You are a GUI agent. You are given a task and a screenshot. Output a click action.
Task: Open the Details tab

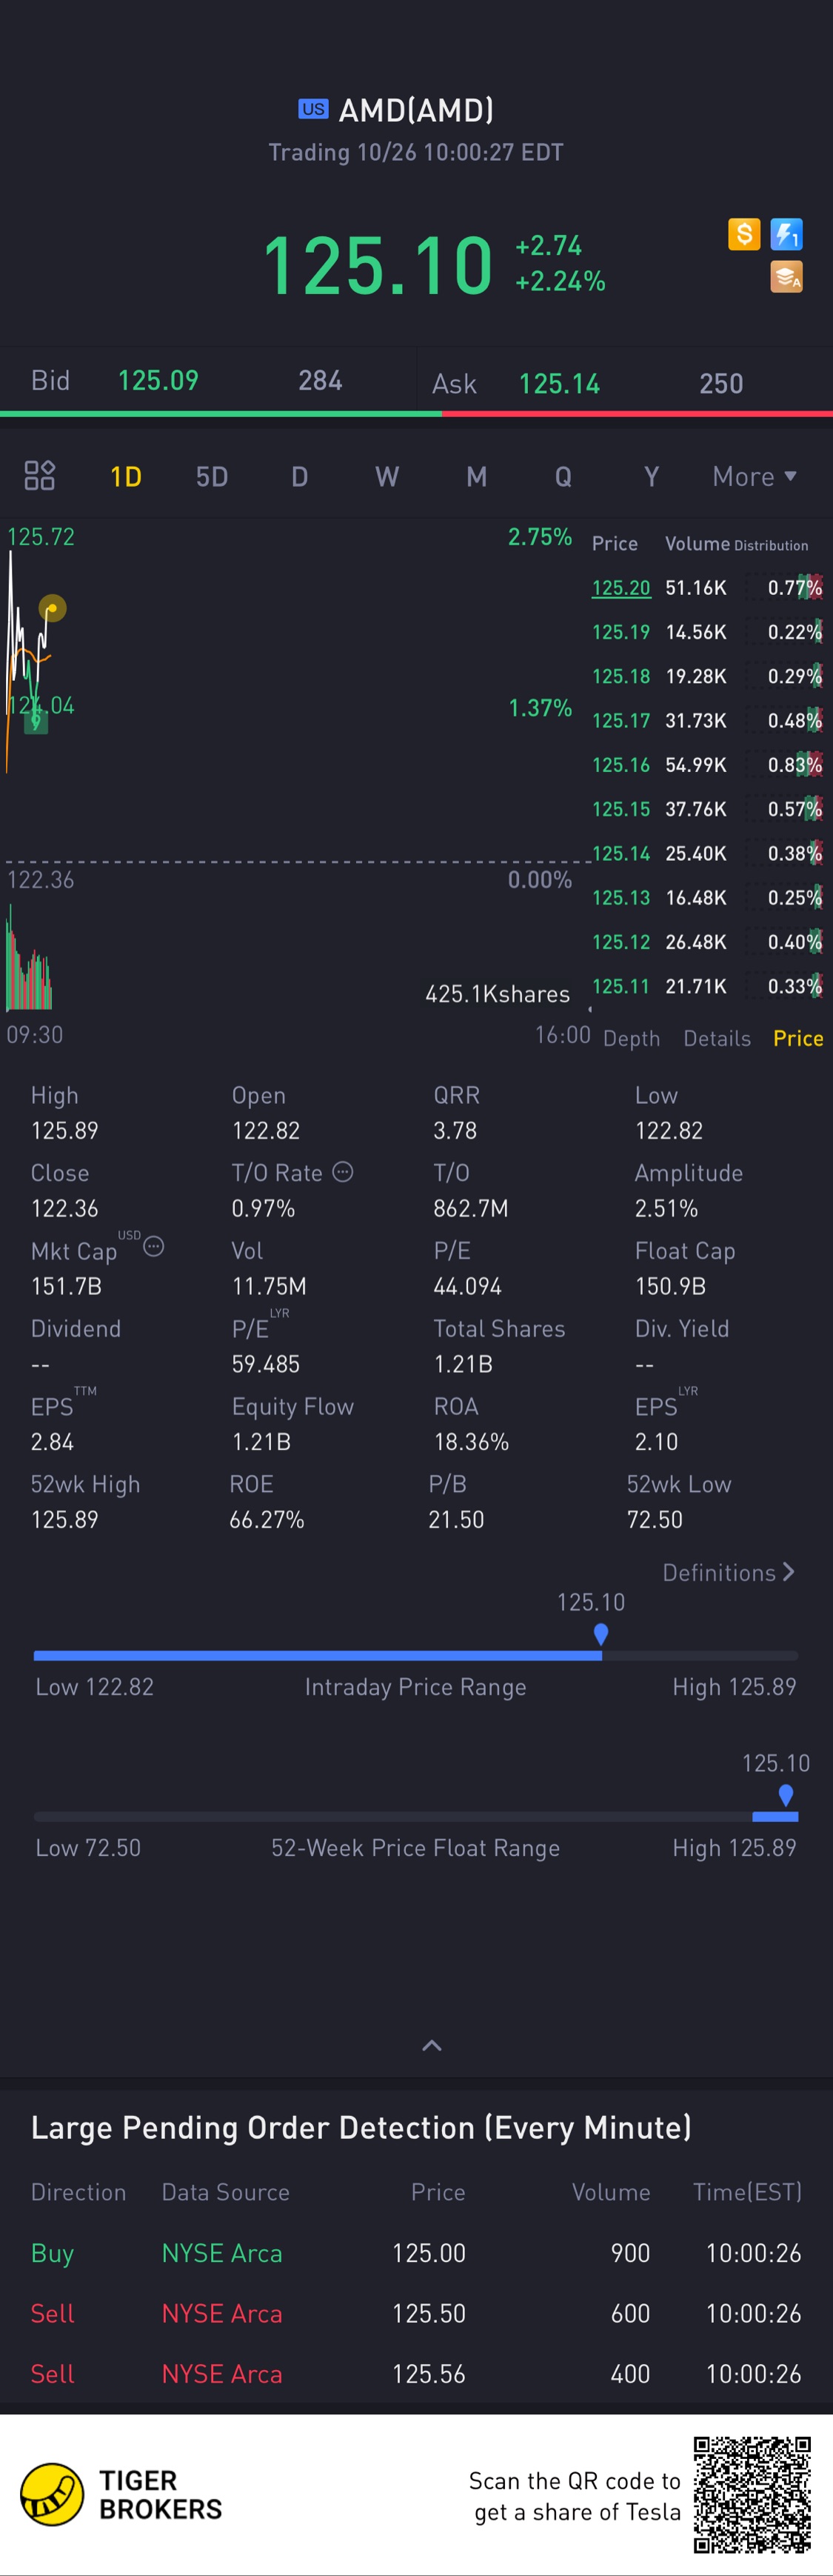(x=717, y=1038)
